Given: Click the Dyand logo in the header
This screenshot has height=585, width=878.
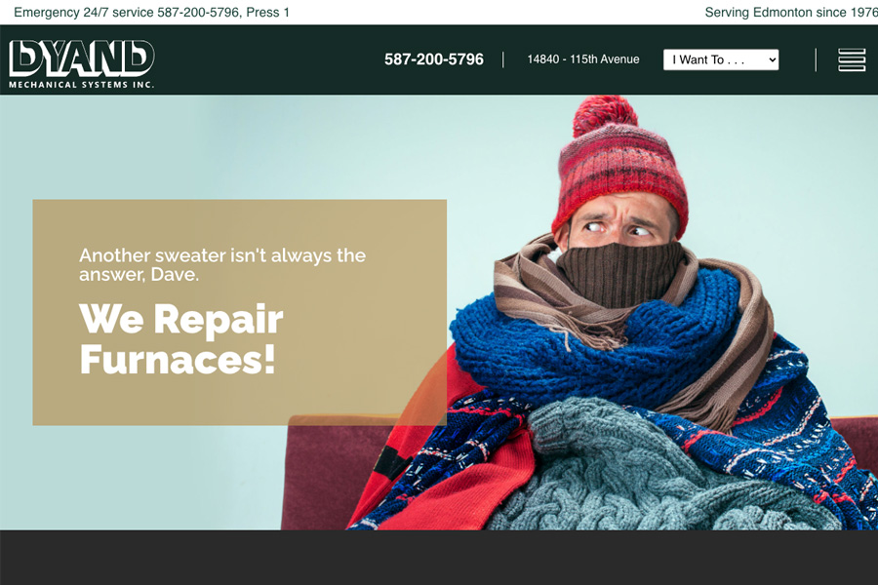Looking at the screenshot, I should coord(82,63).
